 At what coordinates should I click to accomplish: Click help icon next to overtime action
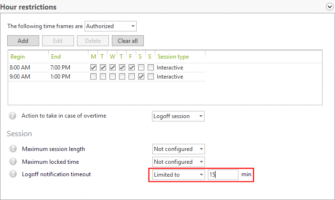click(x=12, y=116)
